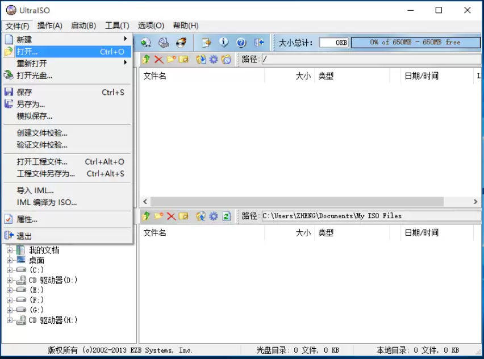Click the image path field showing /
484x359 pixels.
[372, 59]
